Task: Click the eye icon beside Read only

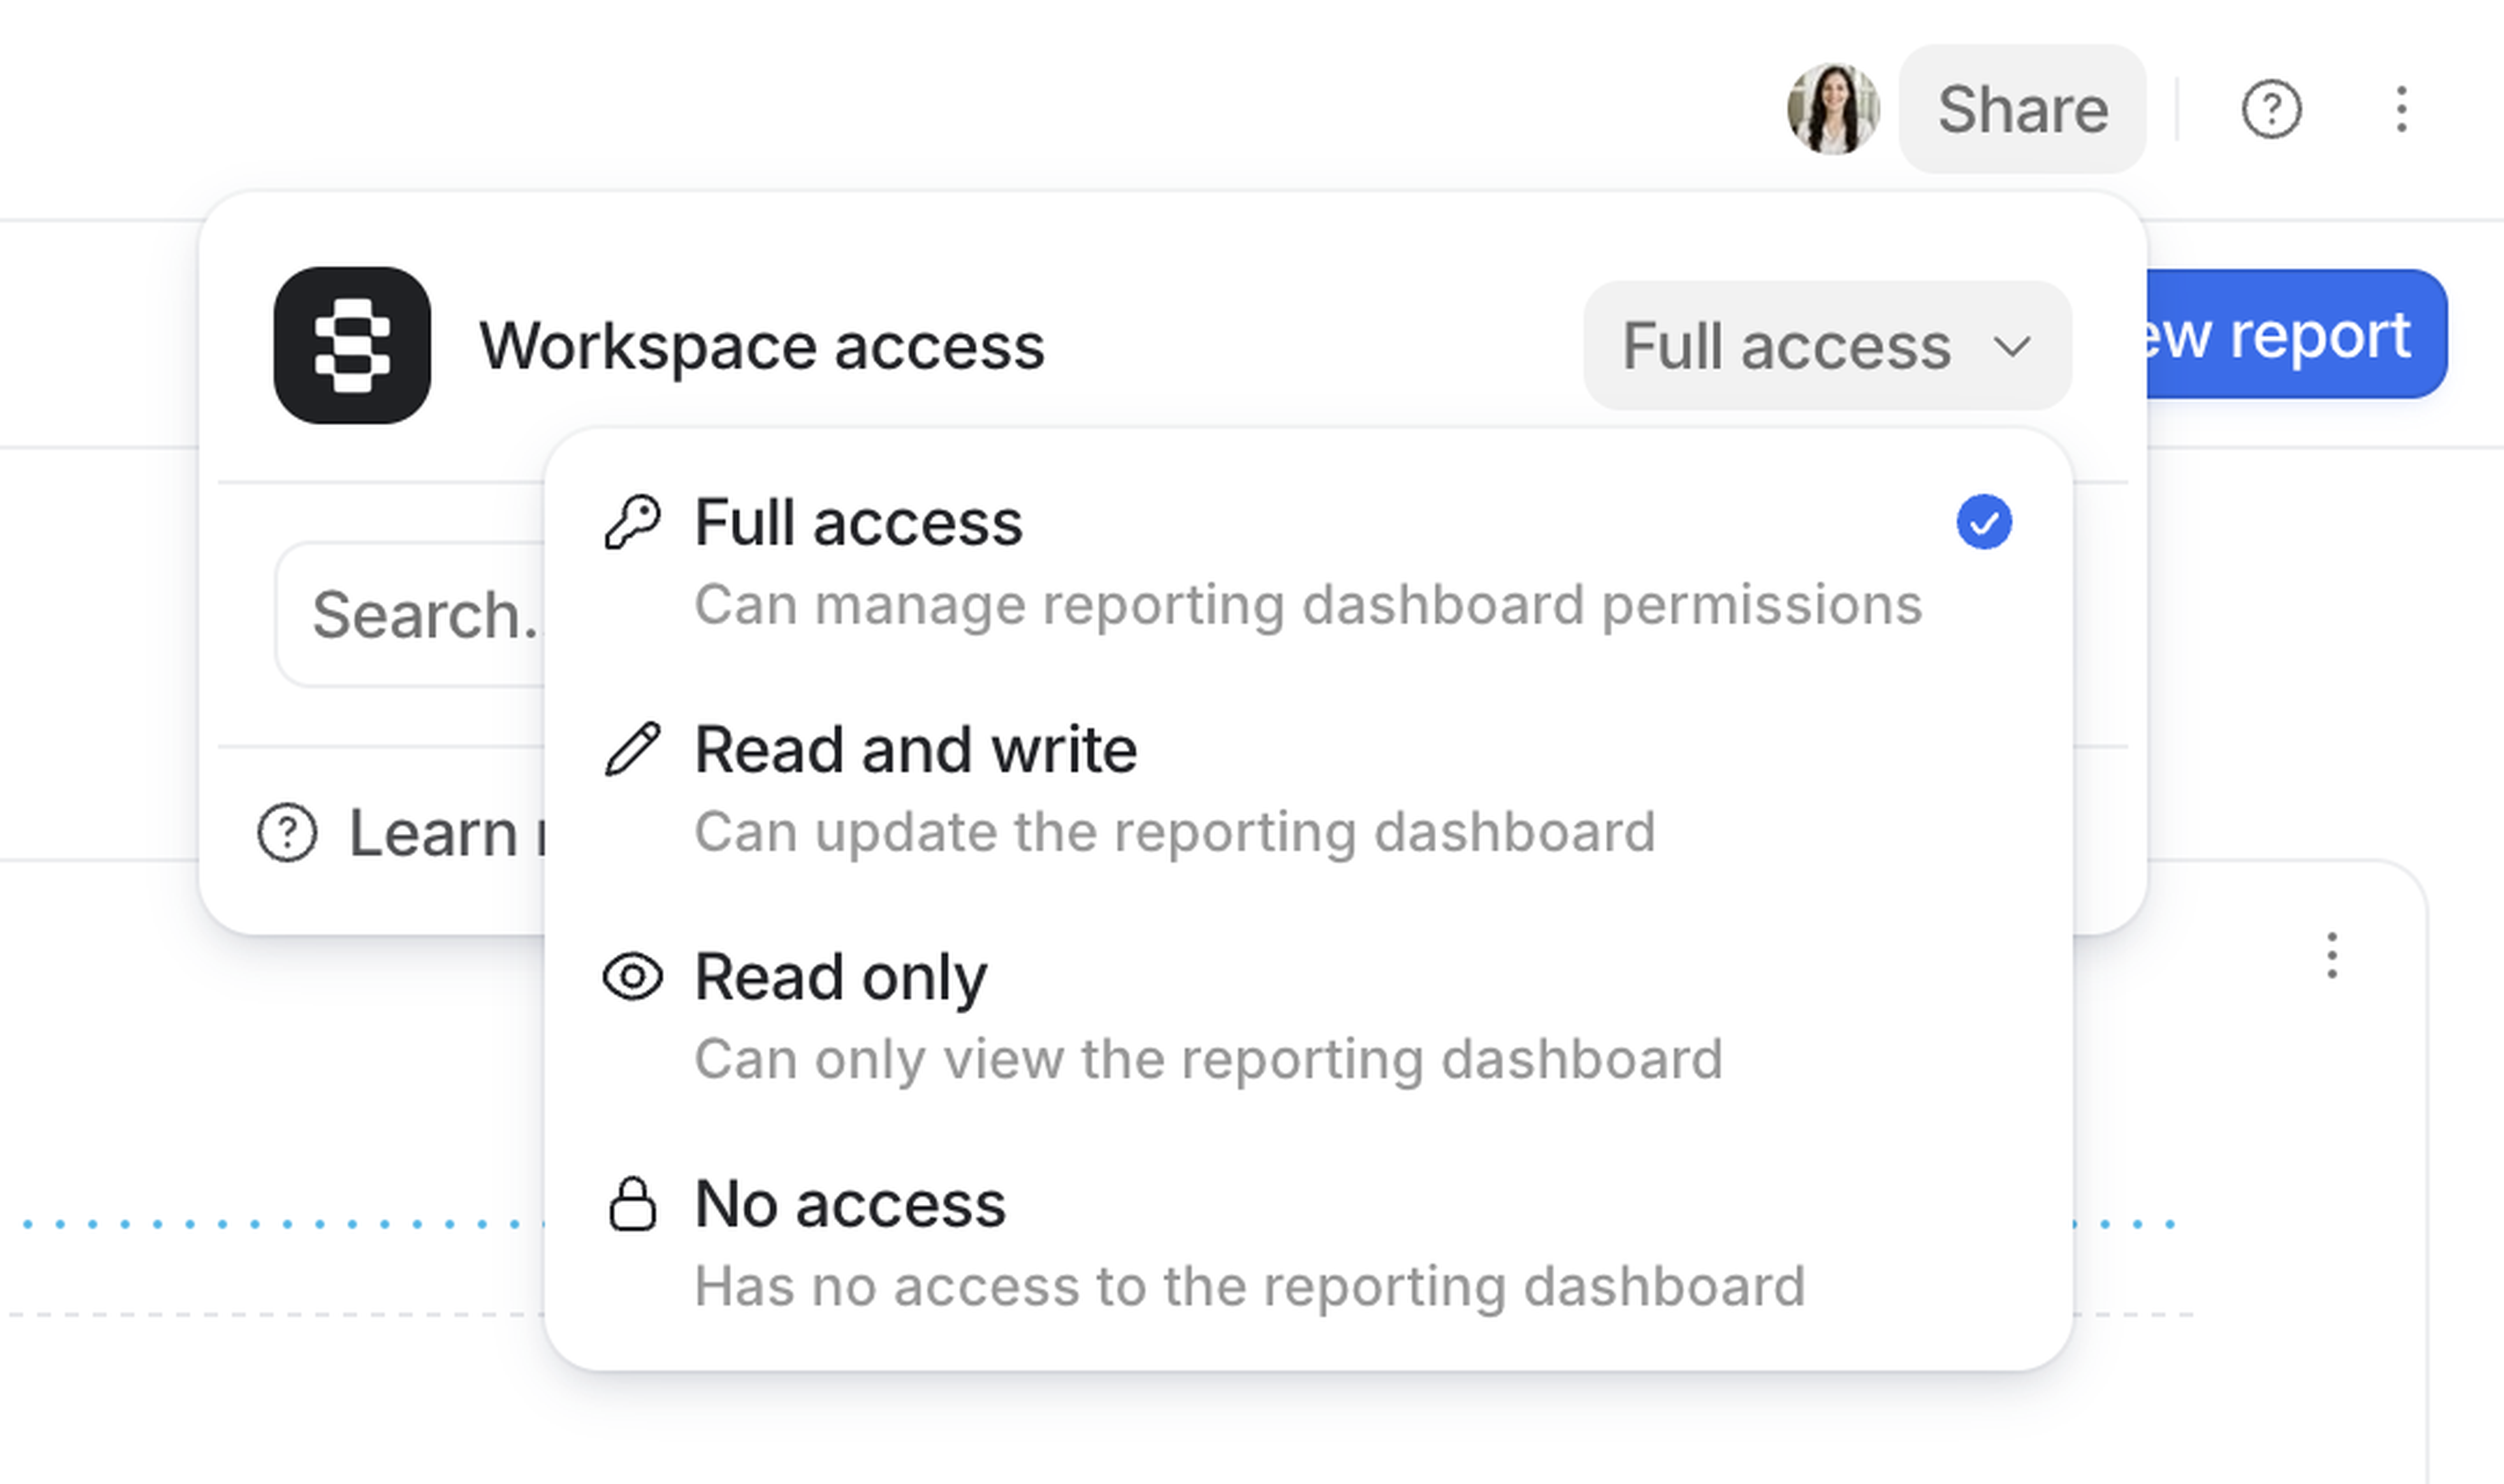Action: pyautogui.click(x=633, y=977)
